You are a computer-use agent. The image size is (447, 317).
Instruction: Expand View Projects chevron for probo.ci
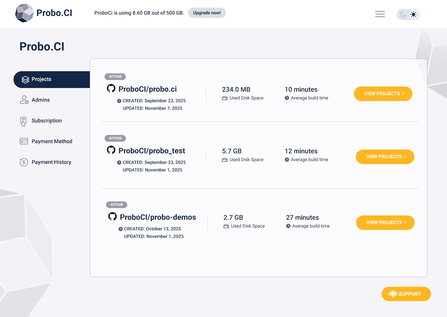(x=403, y=93)
